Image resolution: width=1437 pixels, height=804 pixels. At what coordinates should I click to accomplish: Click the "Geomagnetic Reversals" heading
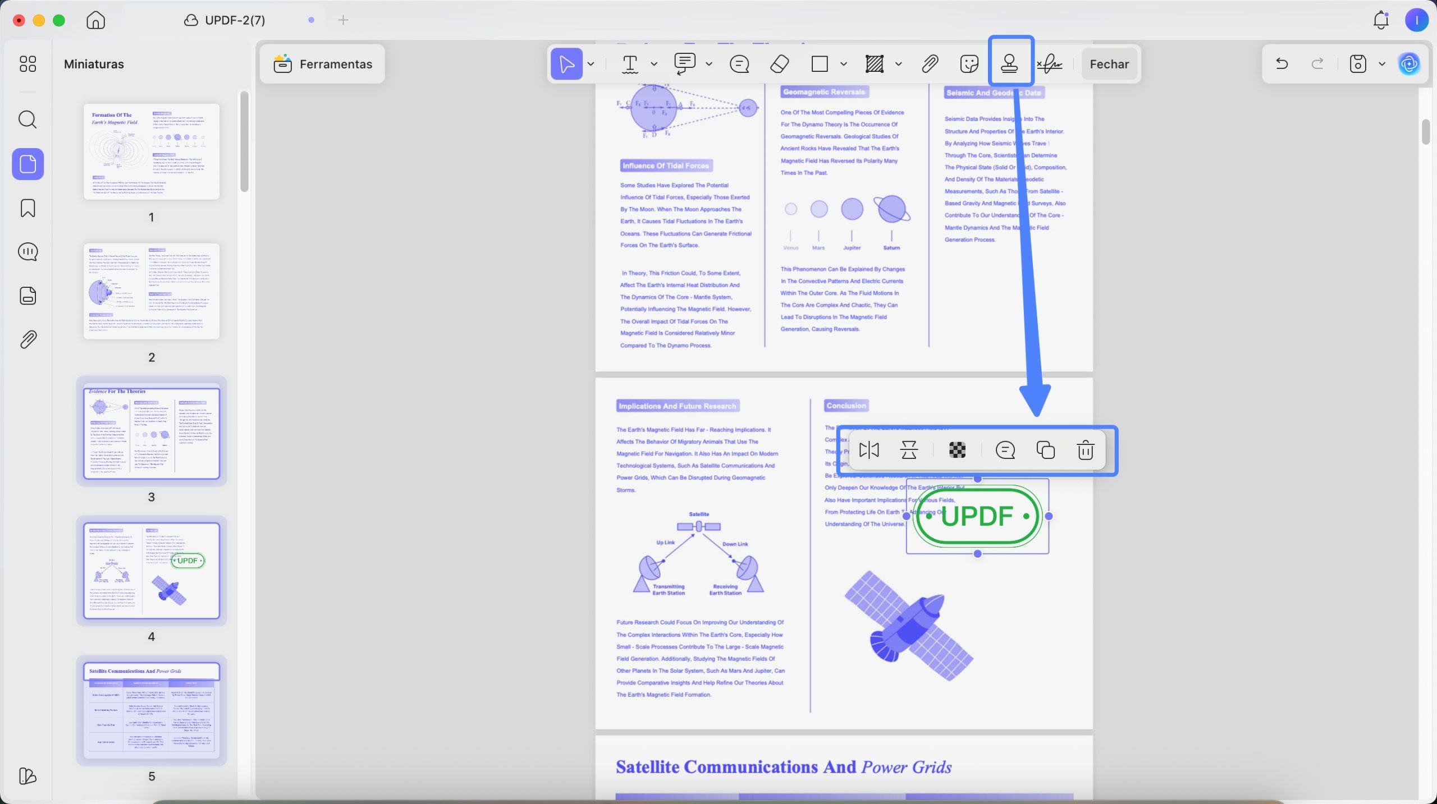click(x=823, y=92)
